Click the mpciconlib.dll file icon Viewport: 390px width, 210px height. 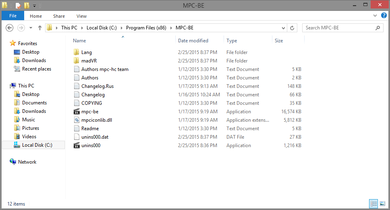pyautogui.click(x=77, y=120)
